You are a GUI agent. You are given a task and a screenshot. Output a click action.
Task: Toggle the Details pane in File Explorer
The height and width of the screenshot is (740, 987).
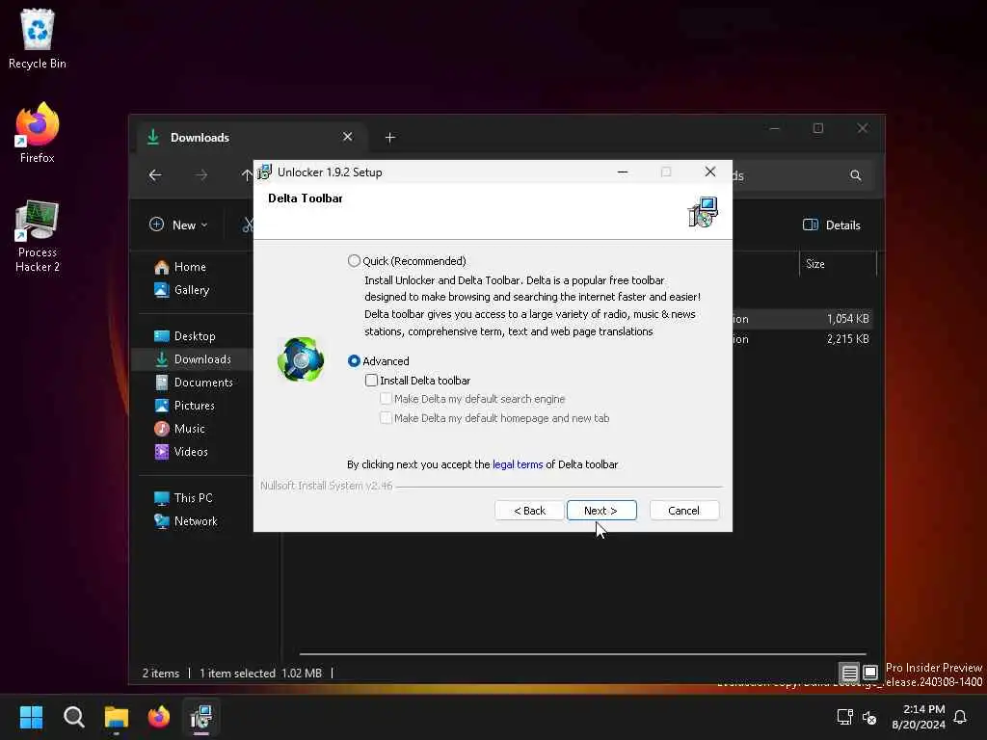click(x=832, y=225)
